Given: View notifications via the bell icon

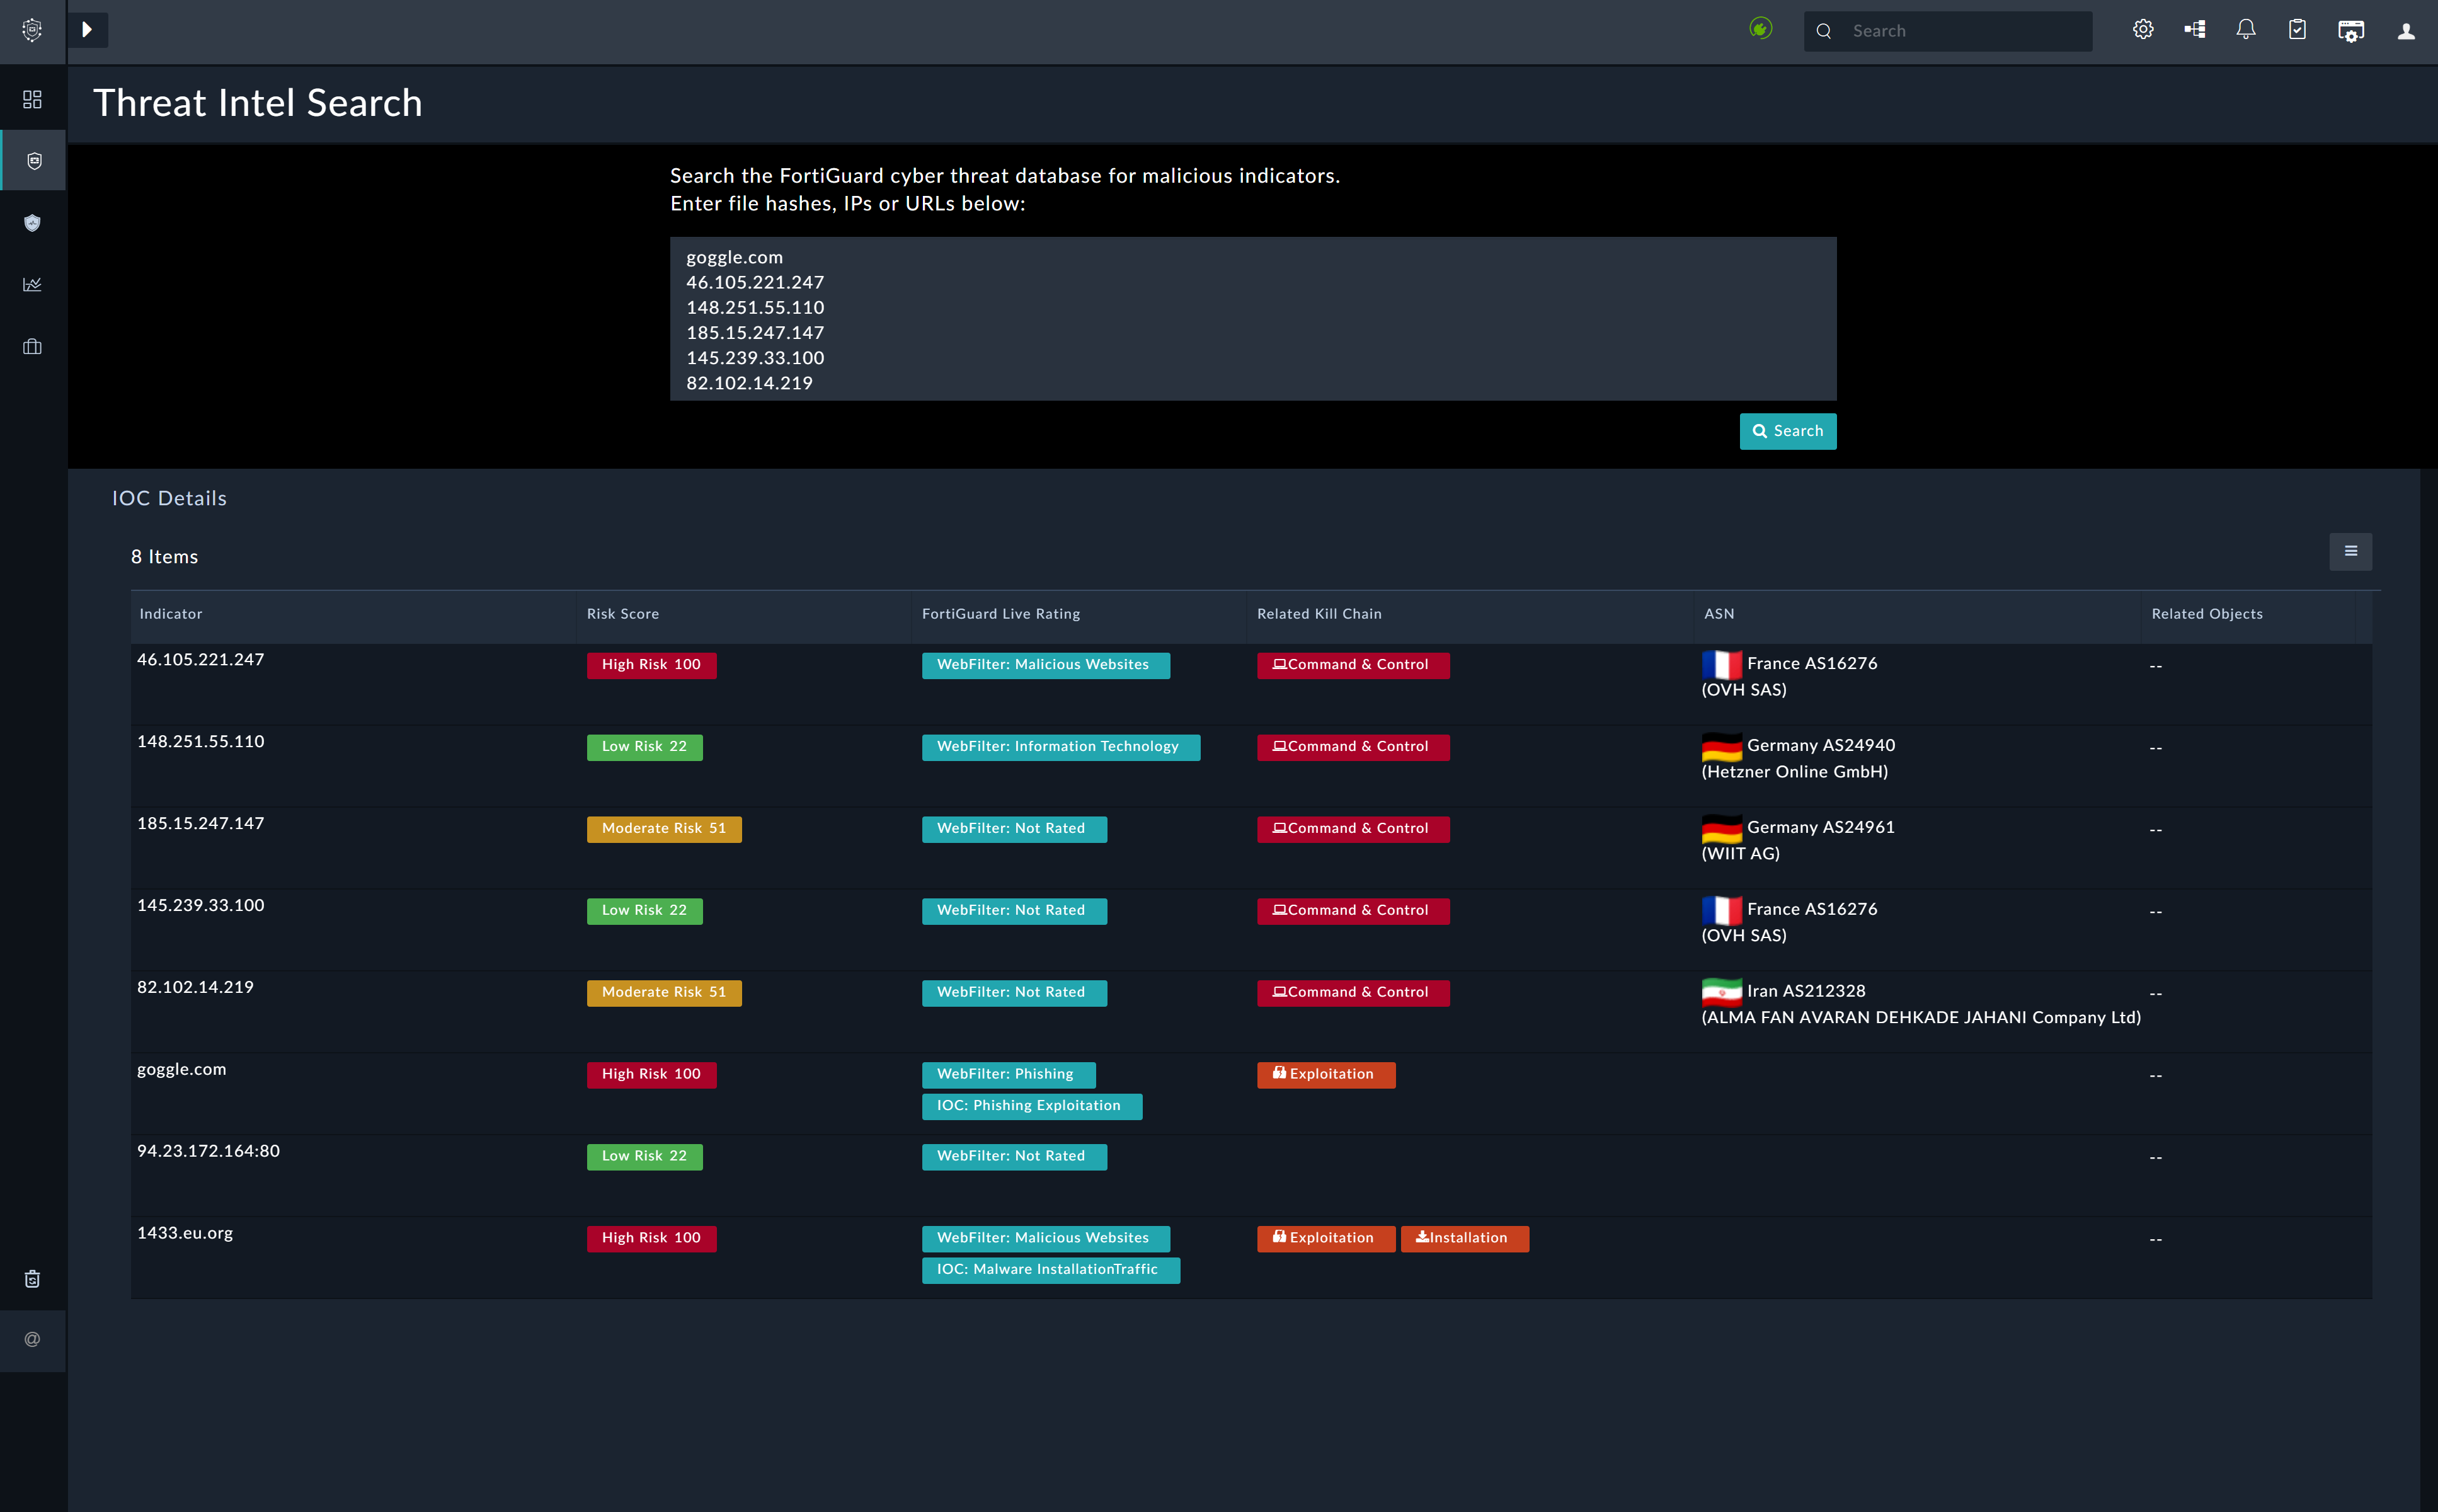Looking at the screenshot, I should click(2245, 29).
